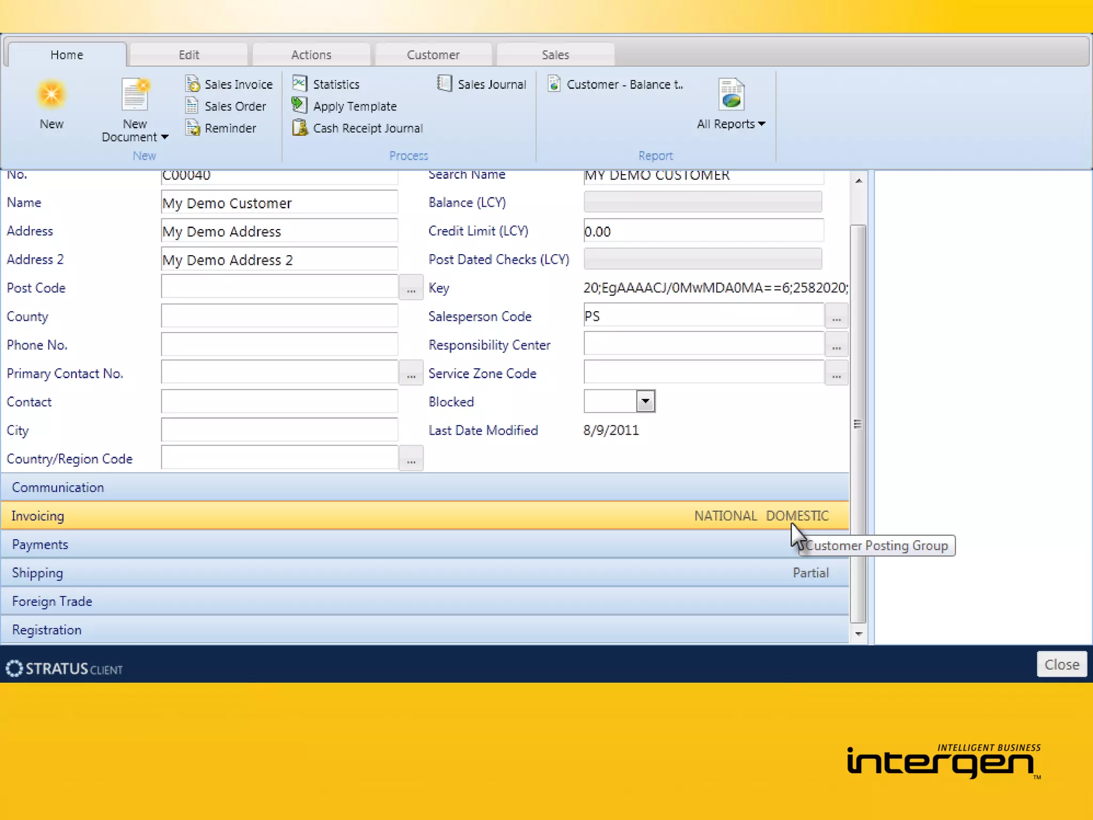This screenshot has width=1093, height=820.
Task: Expand the Registration section
Action: 425,629
